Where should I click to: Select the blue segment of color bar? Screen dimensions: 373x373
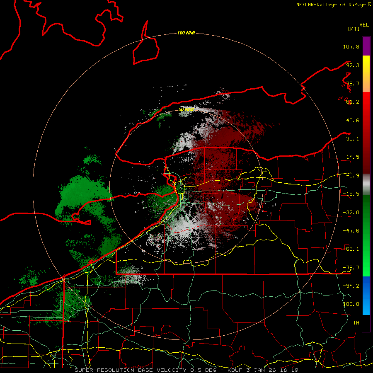(366, 295)
